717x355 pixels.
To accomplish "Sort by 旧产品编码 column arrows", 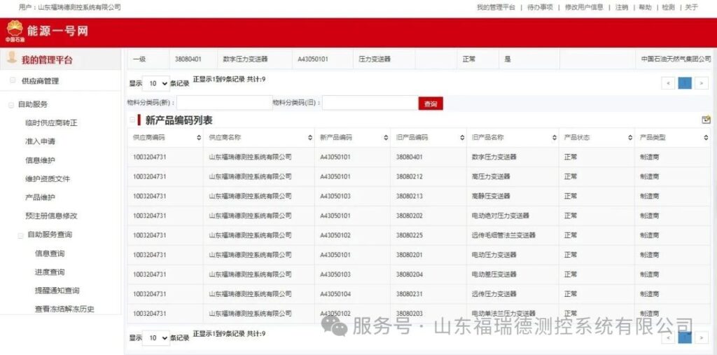I will point(462,138).
